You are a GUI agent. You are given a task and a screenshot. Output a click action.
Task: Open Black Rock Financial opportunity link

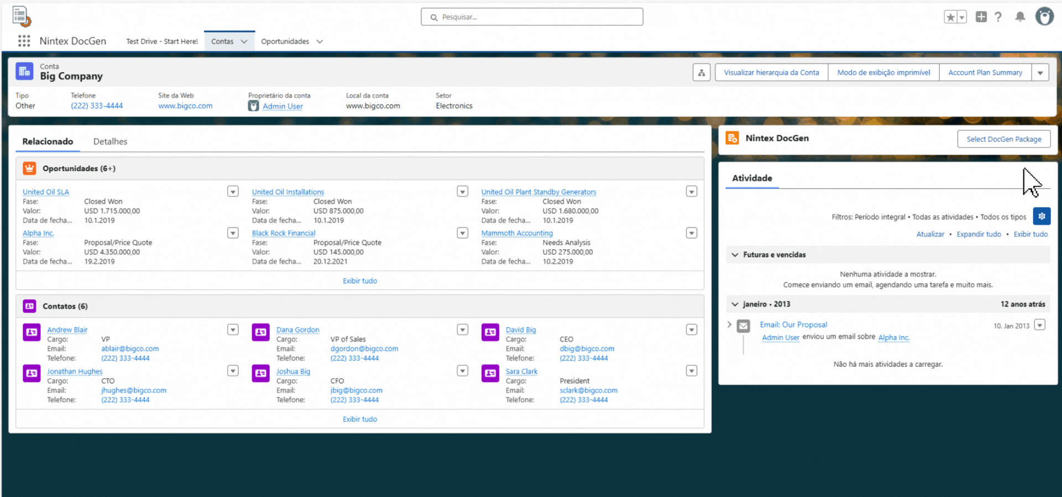284,233
